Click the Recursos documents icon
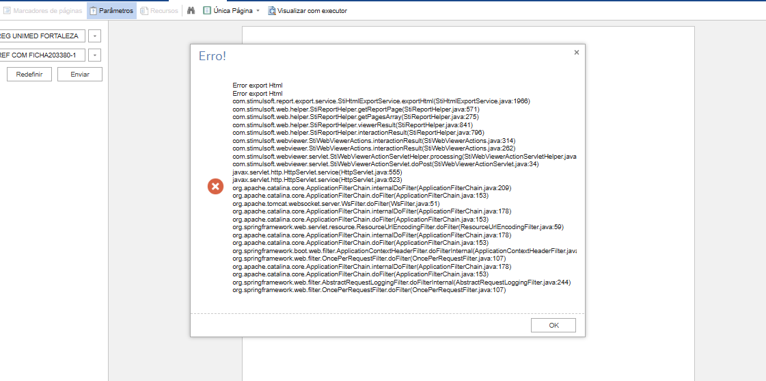The height and width of the screenshot is (381, 766). point(144,11)
